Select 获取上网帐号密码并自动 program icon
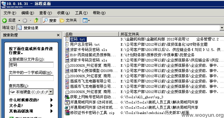 pos(67,97)
